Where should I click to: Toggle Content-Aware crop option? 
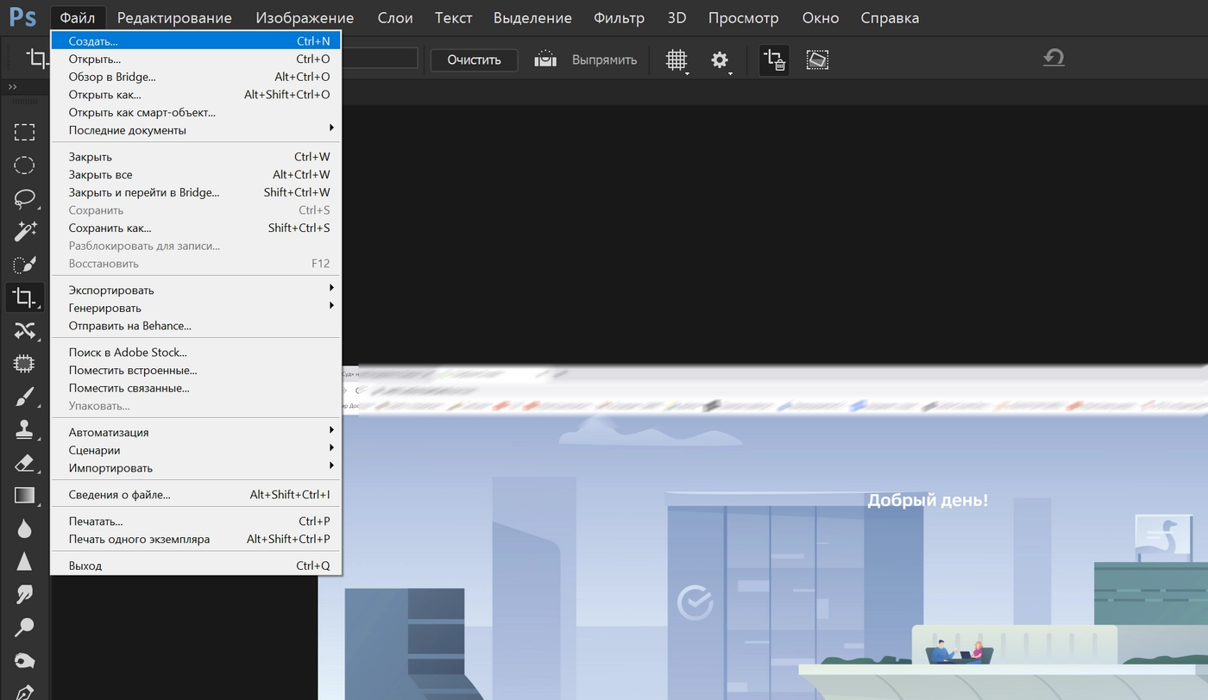pos(817,59)
